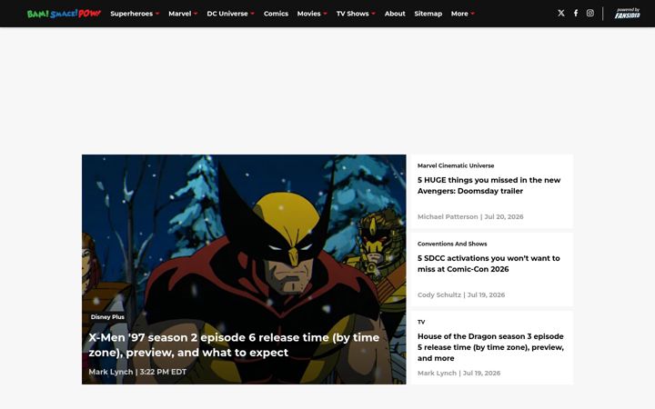Screen dimensions: 655x409
Task: Expand the Movies dropdown menu
Action: tap(312, 14)
